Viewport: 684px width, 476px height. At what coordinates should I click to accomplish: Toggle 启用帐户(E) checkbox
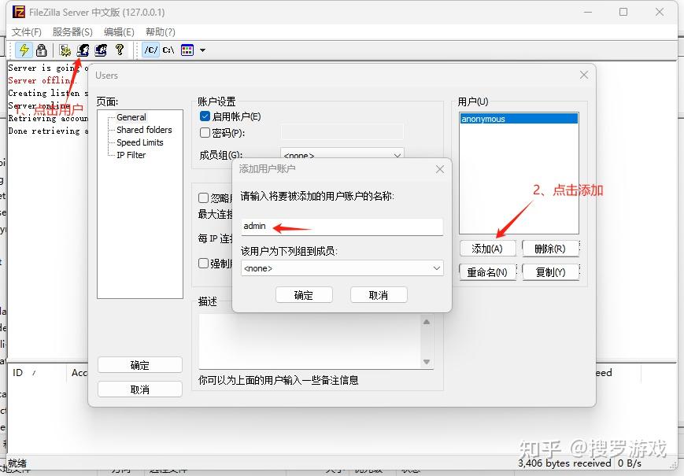(x=205, y=116)
